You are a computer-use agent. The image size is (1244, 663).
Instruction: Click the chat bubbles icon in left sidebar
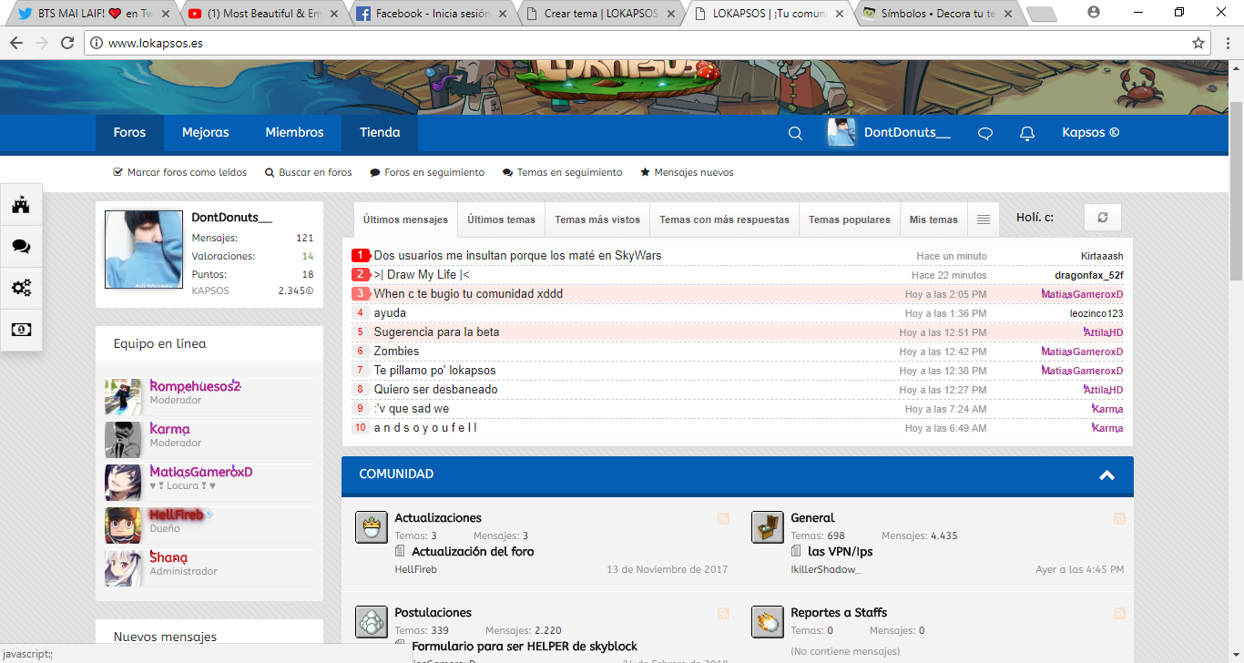pyautogui.click(x=21, y=247)
